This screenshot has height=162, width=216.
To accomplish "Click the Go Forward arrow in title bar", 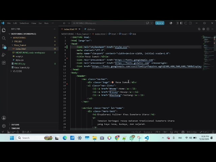I will point(69,23).
